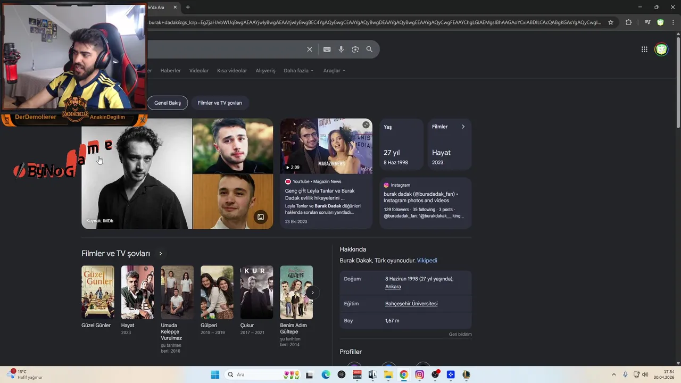
Task: Open the Google apps grid
Action: (x=644, y=49)
